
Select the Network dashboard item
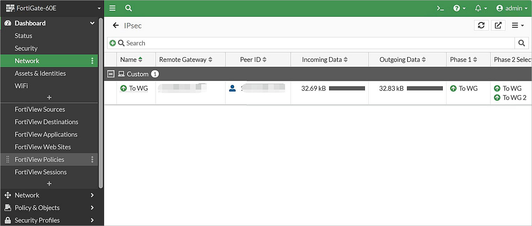49,61
